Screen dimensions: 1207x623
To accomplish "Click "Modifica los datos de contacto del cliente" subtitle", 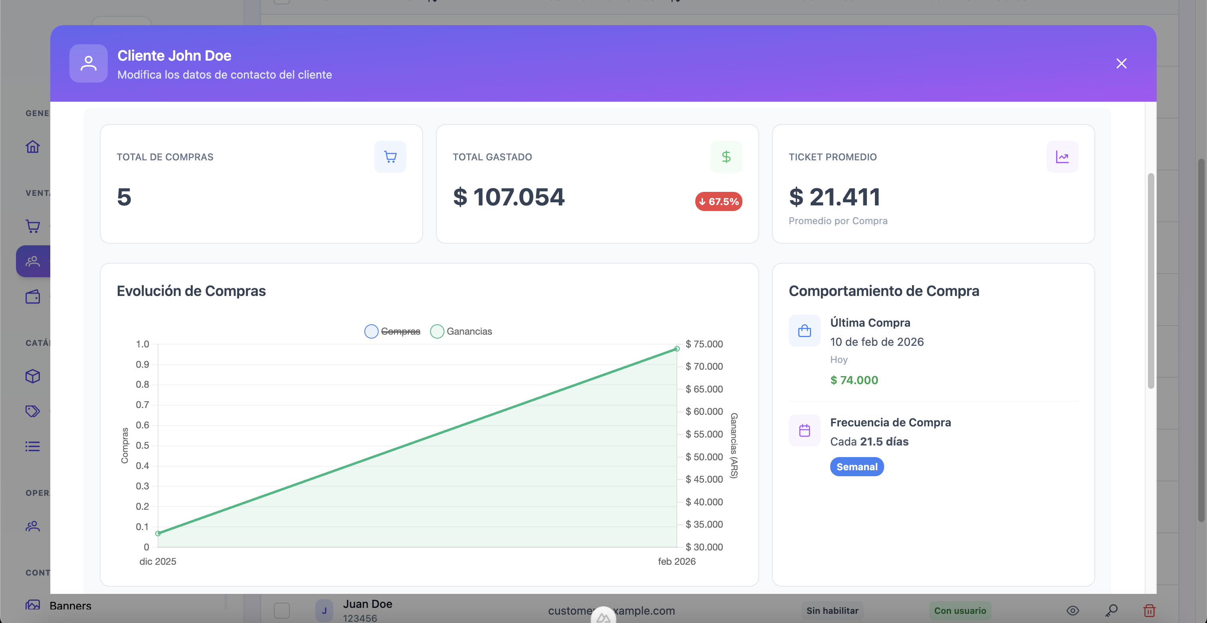I will click(224, 75).
